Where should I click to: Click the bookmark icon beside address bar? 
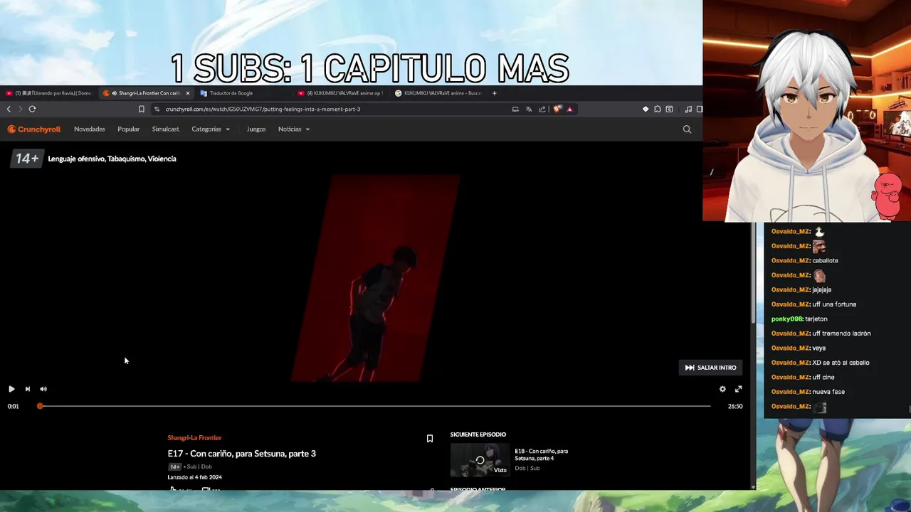141,109
